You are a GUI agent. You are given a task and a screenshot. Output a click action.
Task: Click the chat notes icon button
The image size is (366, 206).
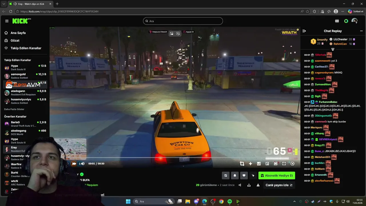coord(226,176)
